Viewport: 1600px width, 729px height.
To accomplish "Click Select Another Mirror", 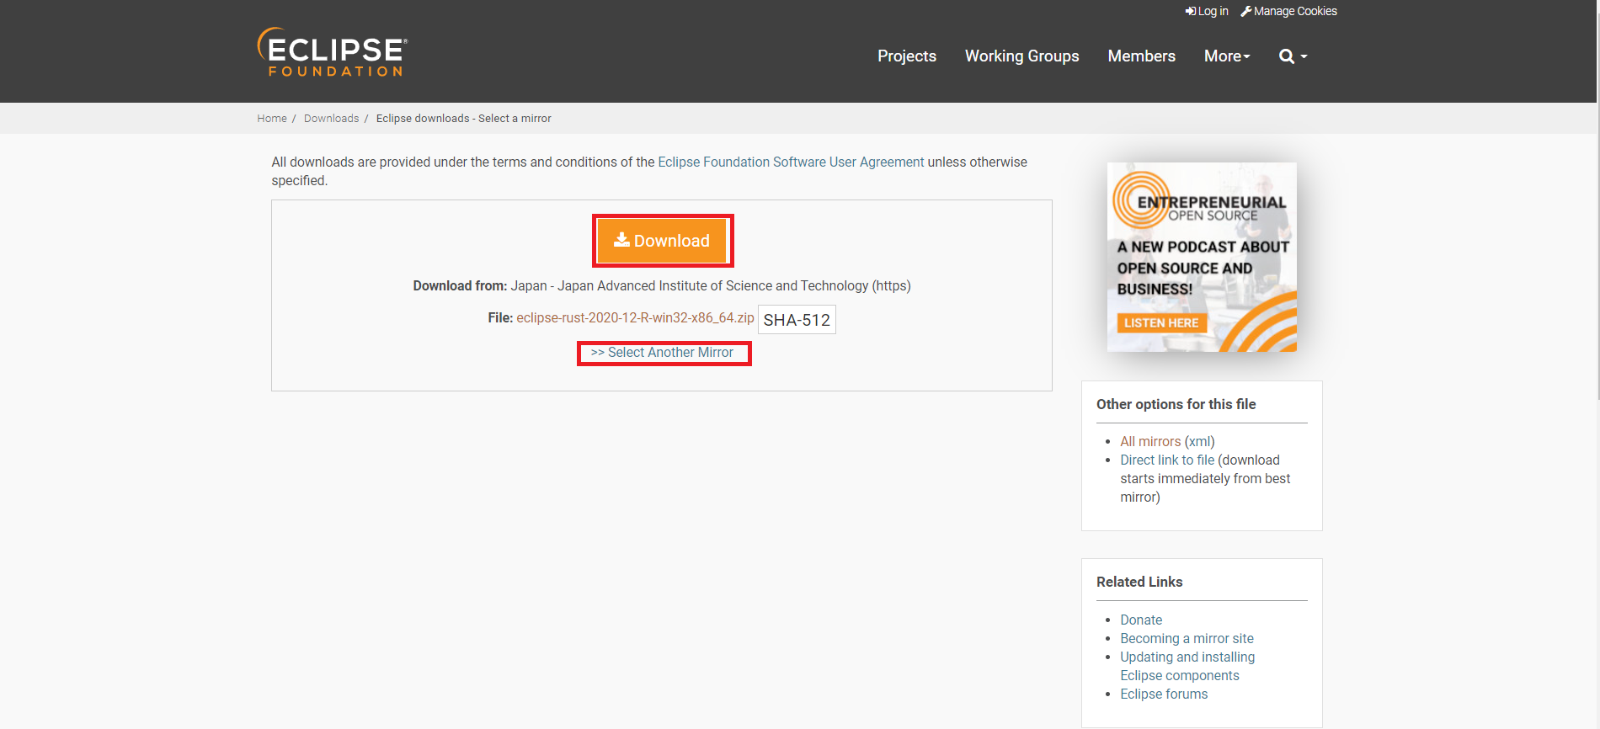I will click(x=663, y=353).
